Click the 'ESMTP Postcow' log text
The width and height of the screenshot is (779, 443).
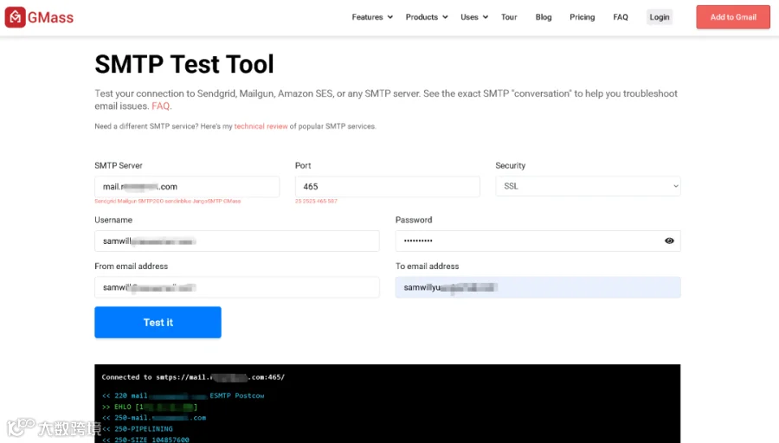click(x=237, y=395)
